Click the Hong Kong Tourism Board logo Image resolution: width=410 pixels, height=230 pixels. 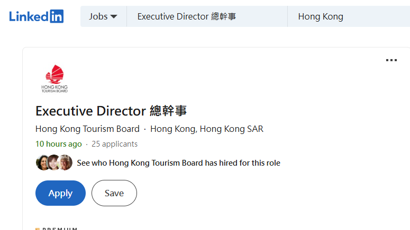[54, 79]
